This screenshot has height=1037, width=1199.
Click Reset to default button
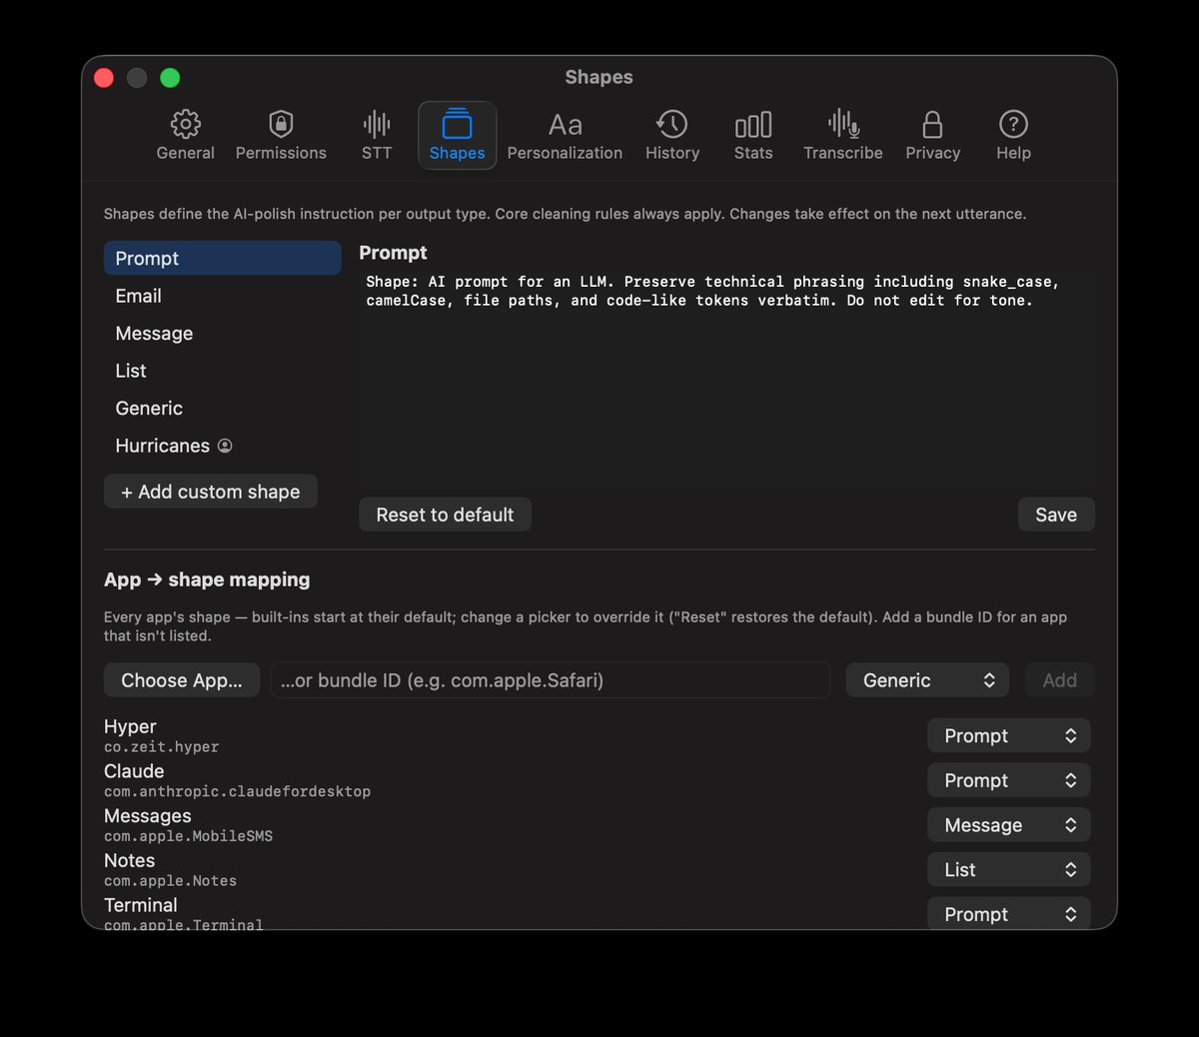point(445,515)
